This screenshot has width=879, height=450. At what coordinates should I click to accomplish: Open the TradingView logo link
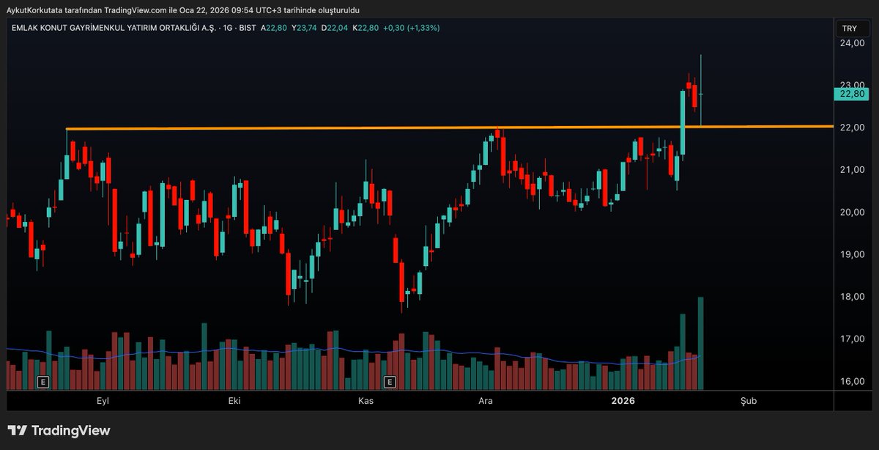59,430
